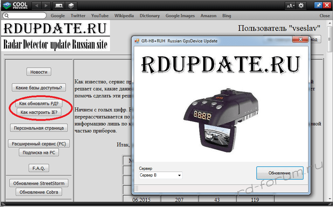Choose YouTube in the search bar
The height and width of the screenshot is (207, 333).
point(100,16)
